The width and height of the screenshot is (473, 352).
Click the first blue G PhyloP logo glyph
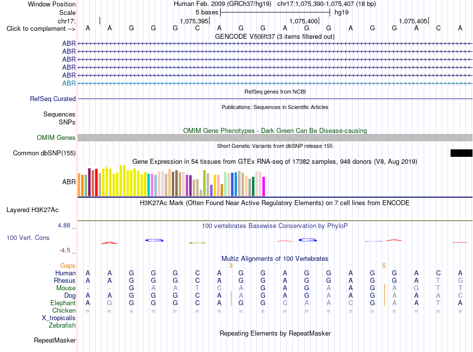click(x=154, y=240)
